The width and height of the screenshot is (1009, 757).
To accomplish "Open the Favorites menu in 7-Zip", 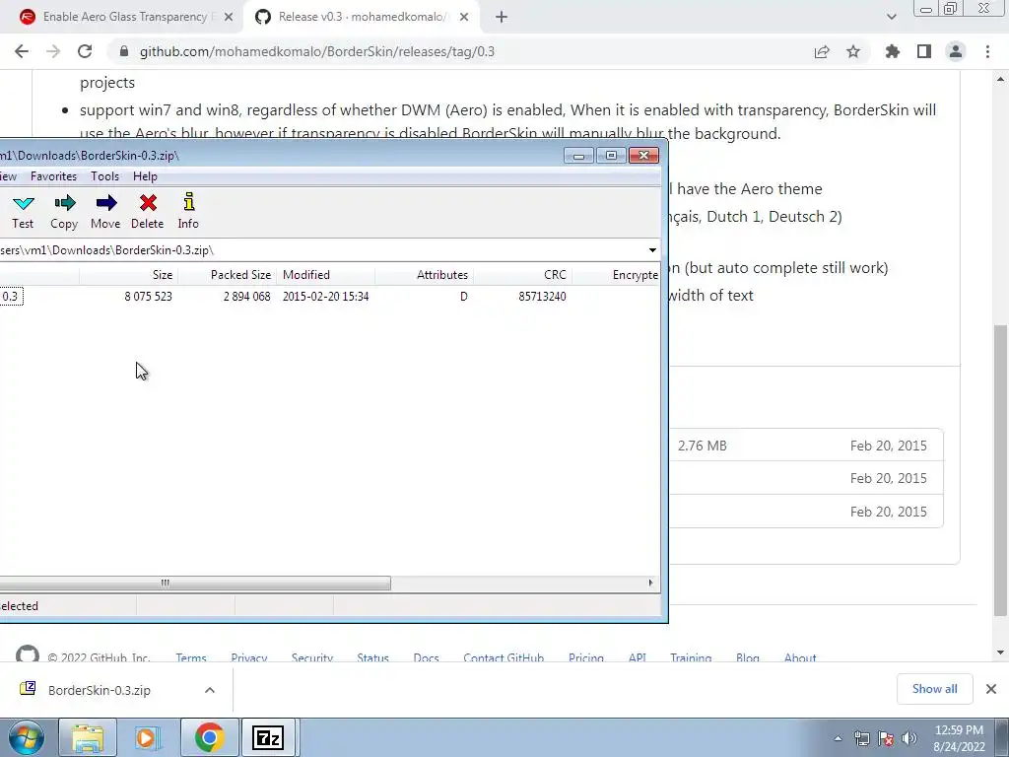I will click(x=53, y=176).
